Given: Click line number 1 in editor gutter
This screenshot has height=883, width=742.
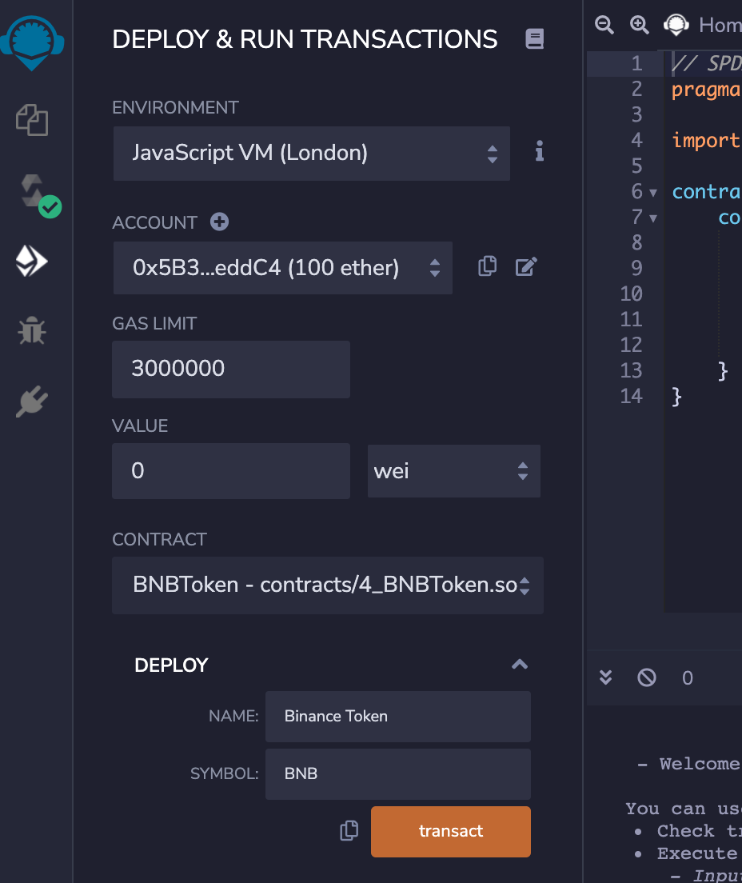Looking at the screenshot, I should [x=636, y=63].
